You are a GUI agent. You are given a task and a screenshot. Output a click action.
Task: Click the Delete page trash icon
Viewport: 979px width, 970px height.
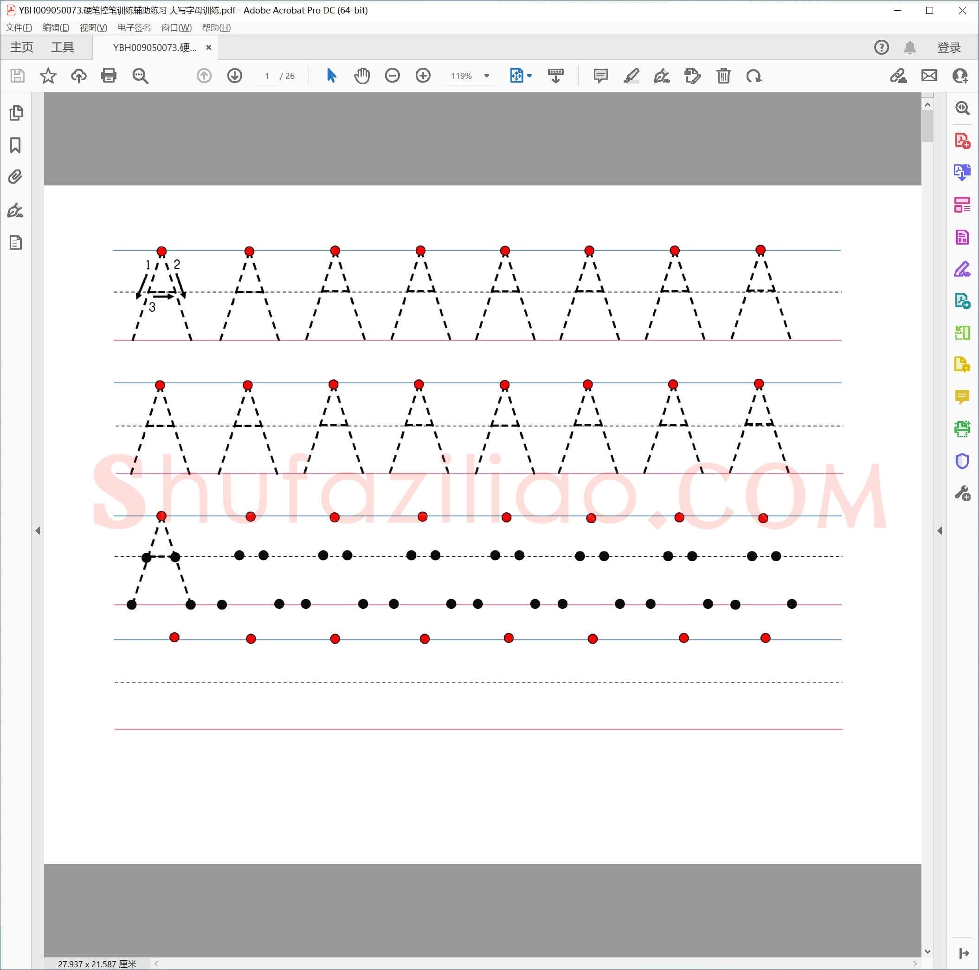(x=724, y=76)
